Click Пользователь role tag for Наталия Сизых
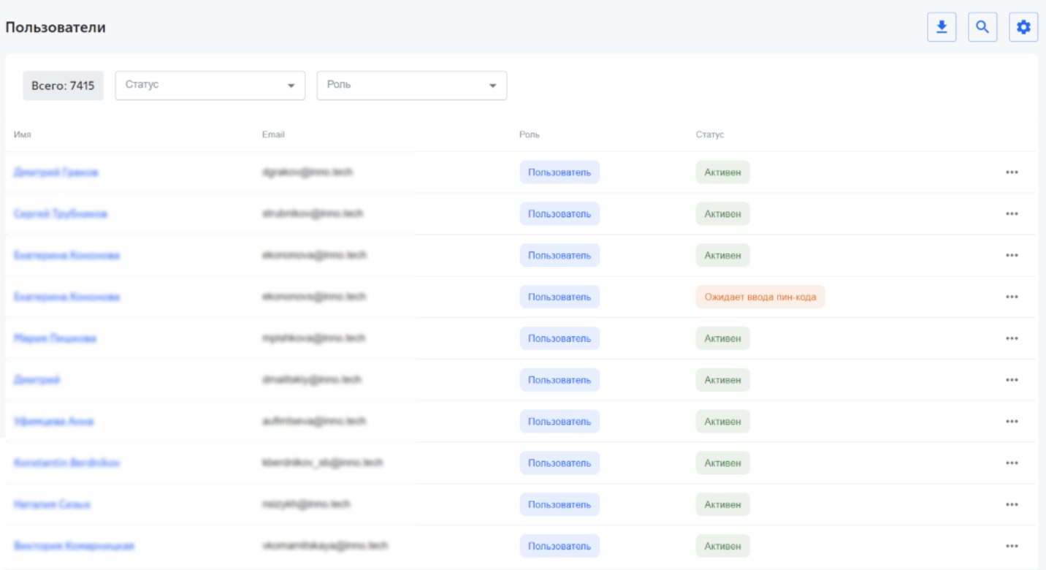The width and height of the screenshot is (1046, 570). tap(560, 505)
